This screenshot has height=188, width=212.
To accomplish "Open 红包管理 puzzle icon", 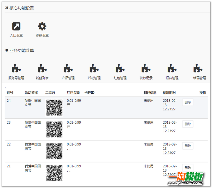I will coord(120,68).
